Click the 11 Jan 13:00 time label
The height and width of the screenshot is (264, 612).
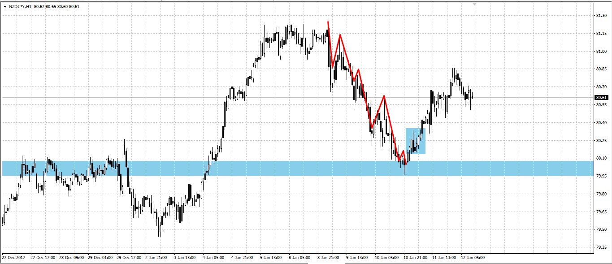pyautogui.click(x=444, y=258)
